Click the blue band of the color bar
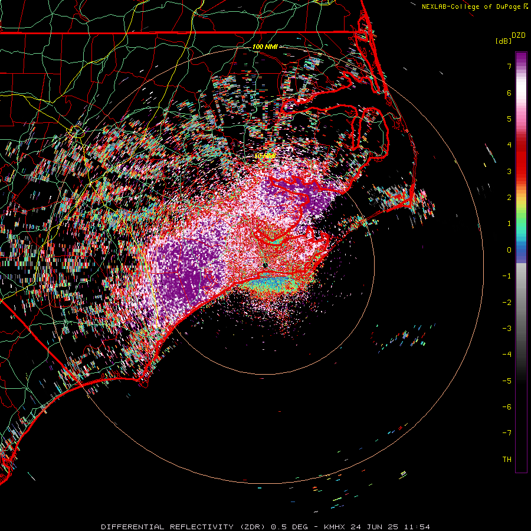Viewport: 531px width, 531px height. (521, 253)
